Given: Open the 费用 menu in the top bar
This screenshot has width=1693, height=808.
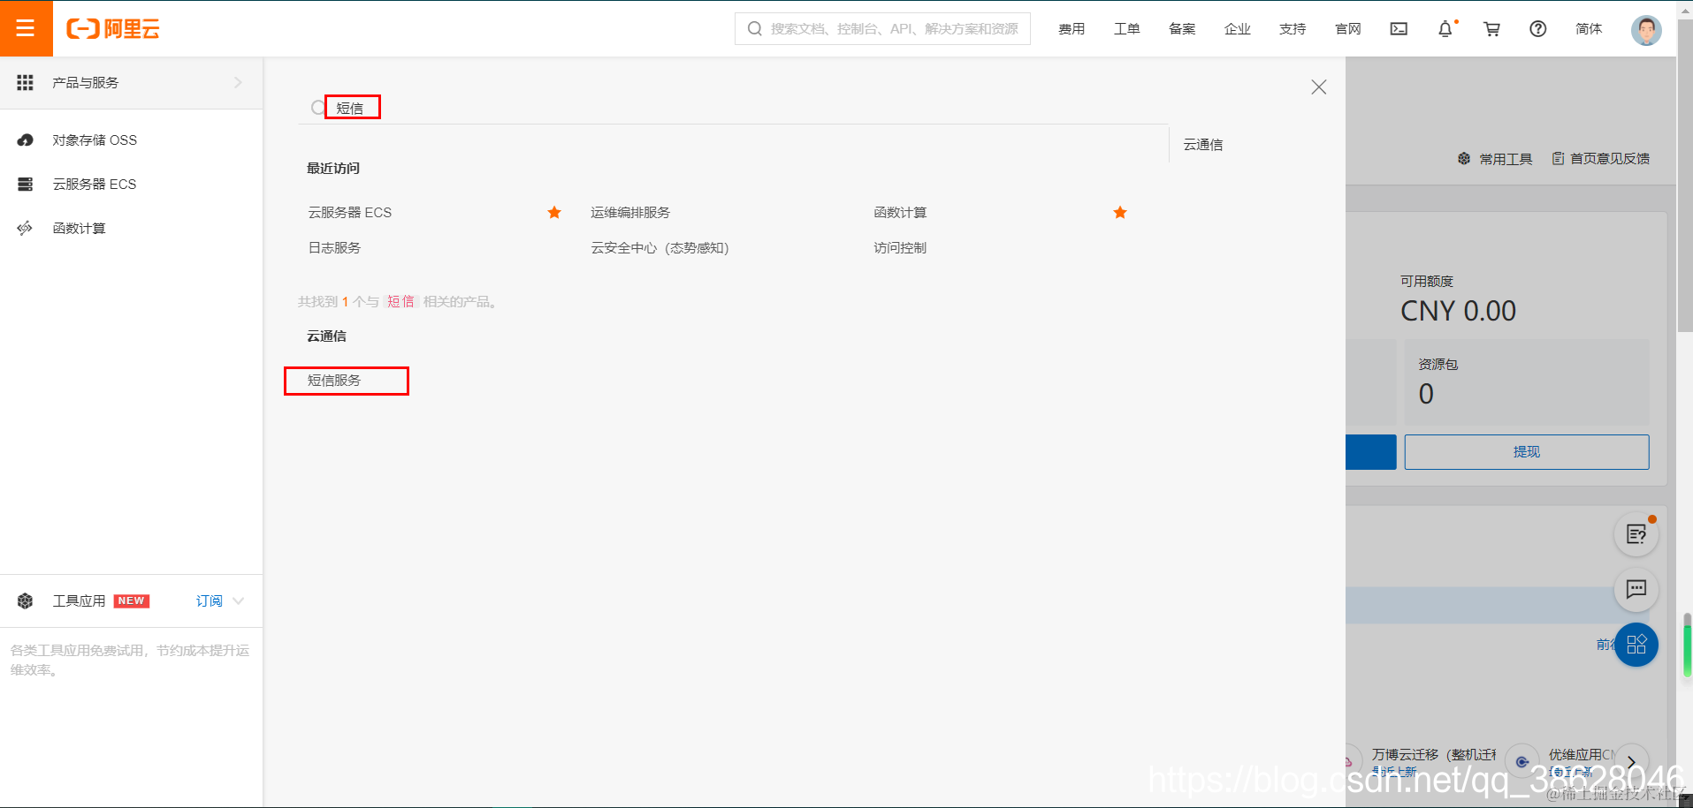Looking at the screenshot, I should click(1071, 28).
